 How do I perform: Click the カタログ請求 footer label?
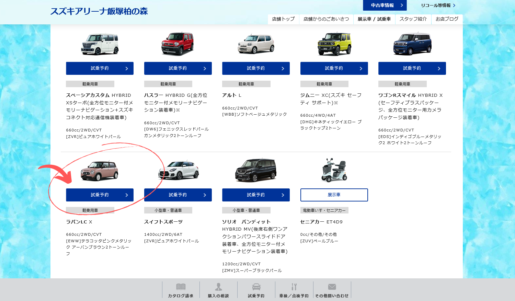(181, 296)
